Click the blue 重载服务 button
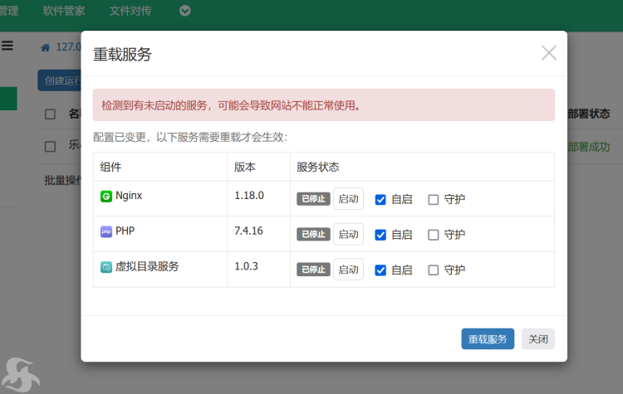Image resolution: width=623 pixels, height=394 pixels. [488, 339]
